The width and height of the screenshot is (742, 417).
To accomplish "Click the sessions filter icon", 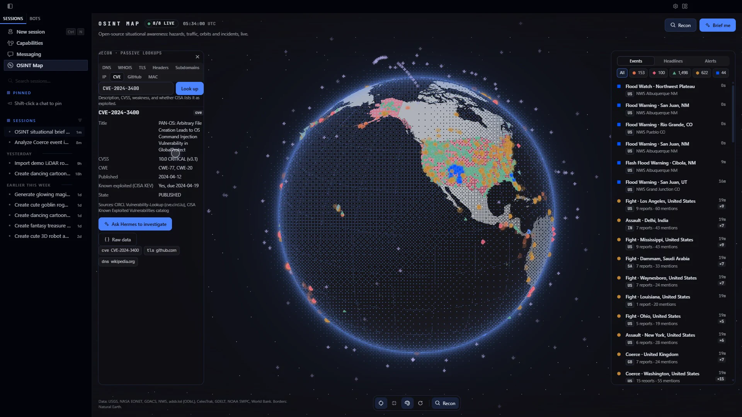I will pyautogui.click(x=80, y=120).
